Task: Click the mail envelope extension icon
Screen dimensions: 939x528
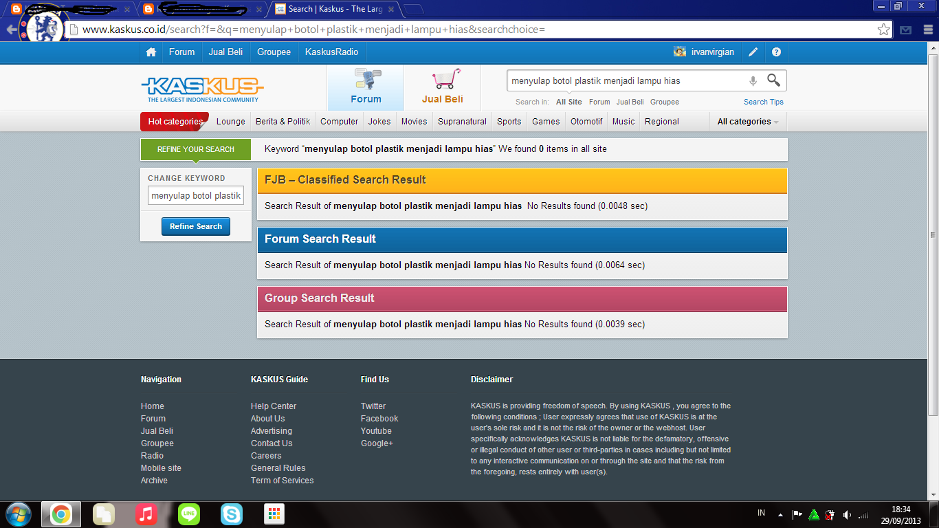Action: point(906,30)
